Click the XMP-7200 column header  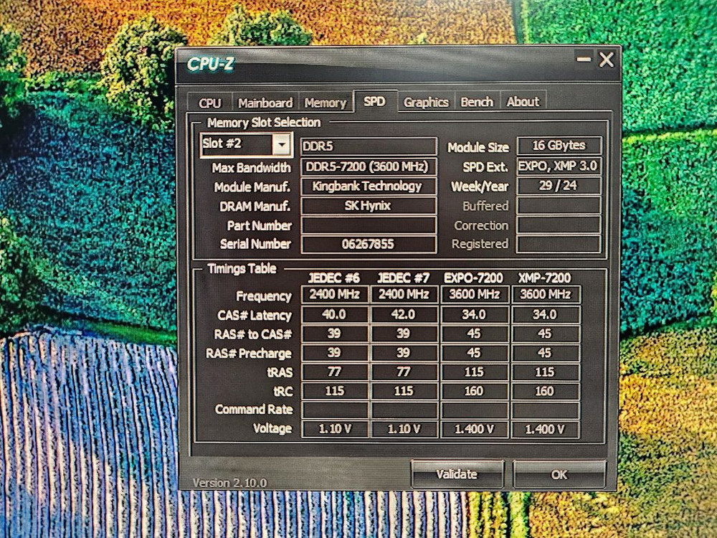(545, 278)
